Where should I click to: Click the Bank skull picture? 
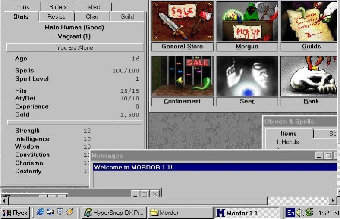(310, 76)
